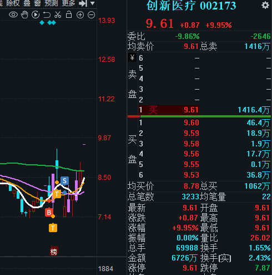Select buy level 2 price 9.59
Viewport: 272px width, 275px height.
click(x=192, y=133)
